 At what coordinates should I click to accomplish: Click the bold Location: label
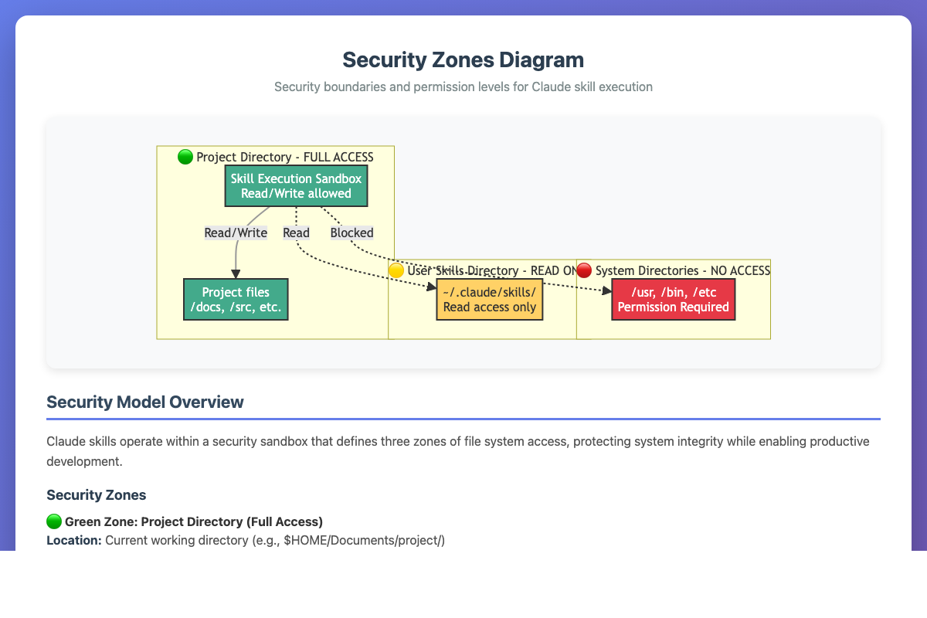pyautogui.click(x=74, y=540)
